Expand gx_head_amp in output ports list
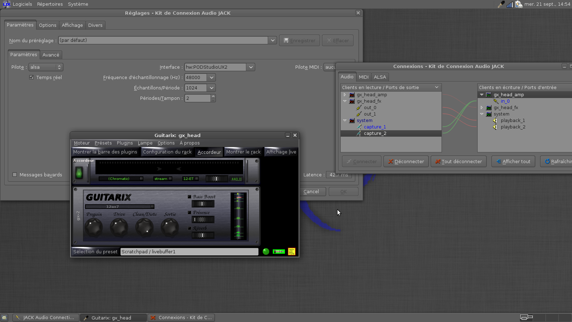This screenshot has height=322, width=572. [345, 95]
